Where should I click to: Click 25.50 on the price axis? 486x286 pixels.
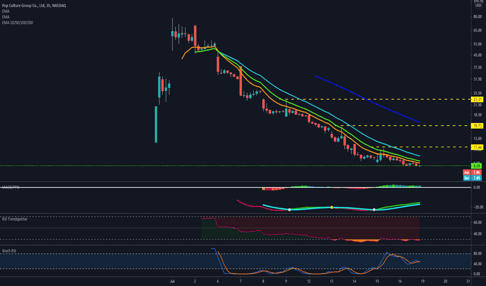tap(477, 93)
